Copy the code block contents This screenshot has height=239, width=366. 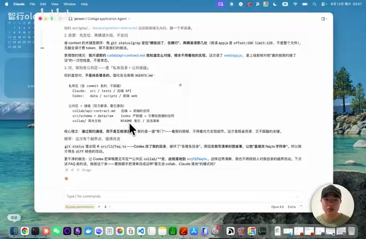(x=180, y=85)
